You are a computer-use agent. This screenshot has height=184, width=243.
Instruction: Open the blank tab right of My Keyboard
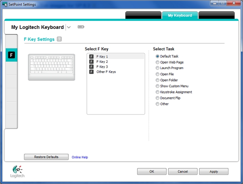tap(217, 15)
